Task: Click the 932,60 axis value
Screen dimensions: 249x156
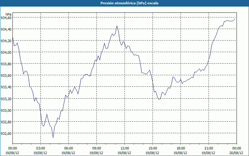Action: (6, 134)
